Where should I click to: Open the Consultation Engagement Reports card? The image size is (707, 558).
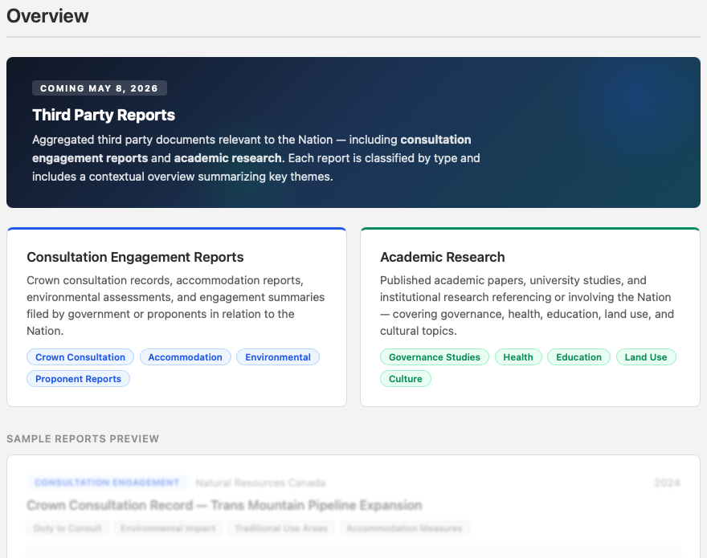(x=177, y=317)
